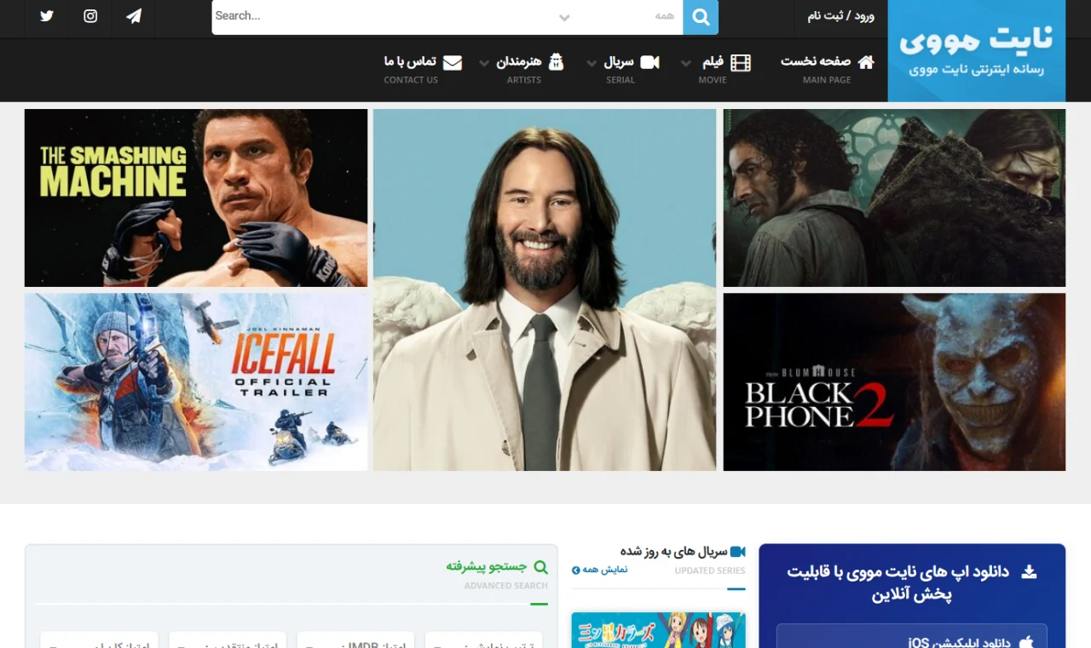Click the home icon for main page
This screenshot has height=648, width=1091.
(x=866, y=61)
